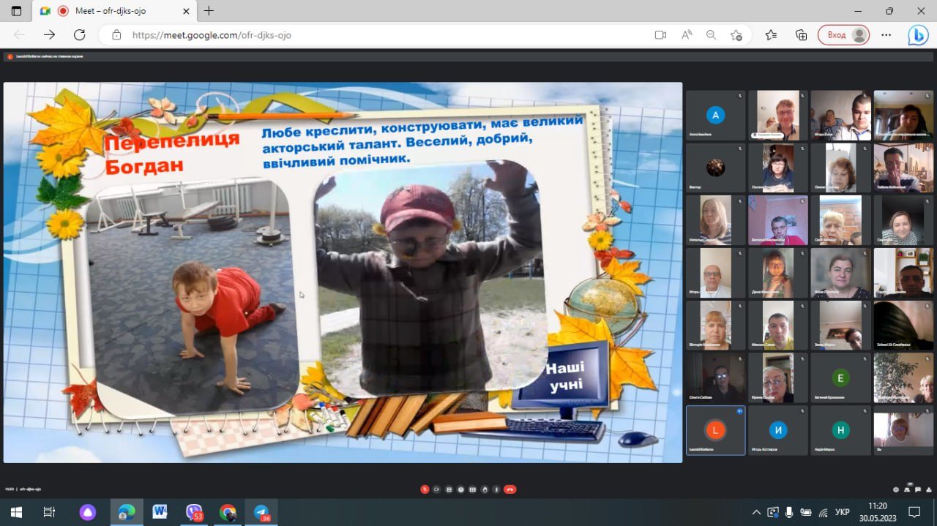
Task: Show the participants people panel icon
Action: click(907, 489)
